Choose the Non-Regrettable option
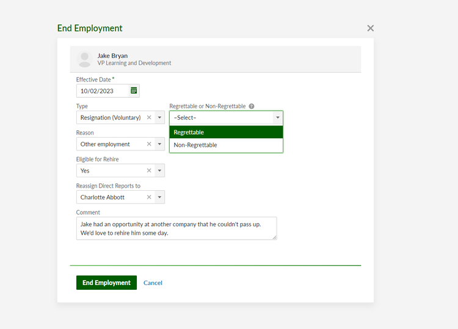Viewport: 458px width, 329px height. point(226,145)
